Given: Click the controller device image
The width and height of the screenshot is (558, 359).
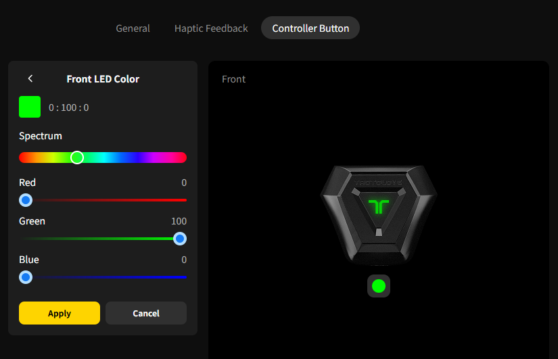Looking at the screenshot, I should 379,216.
